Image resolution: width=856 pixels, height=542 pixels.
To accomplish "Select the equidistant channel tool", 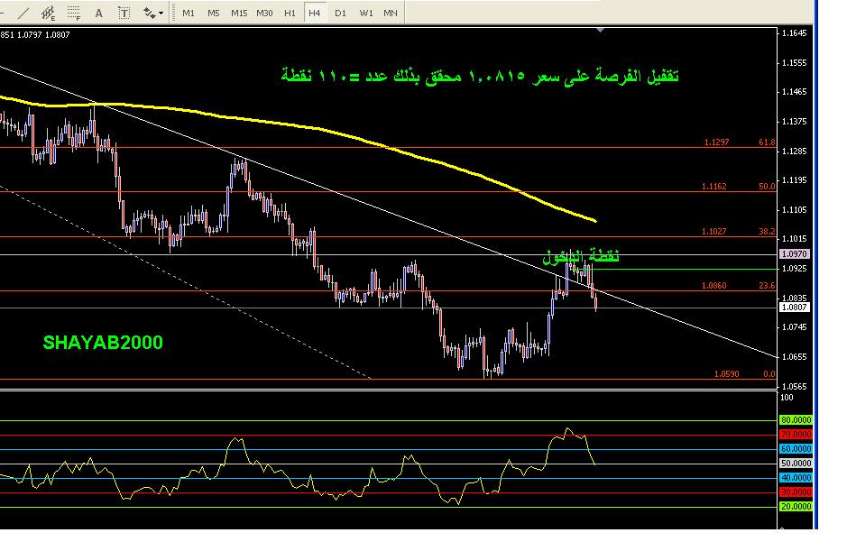I will pyautogui.click(x=47, y=13).
